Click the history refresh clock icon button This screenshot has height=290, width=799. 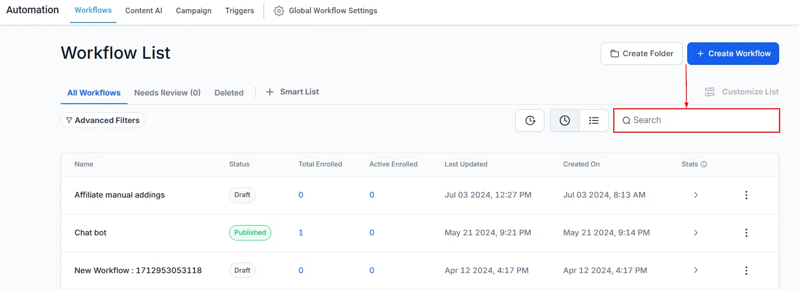[x=530, y=120]
